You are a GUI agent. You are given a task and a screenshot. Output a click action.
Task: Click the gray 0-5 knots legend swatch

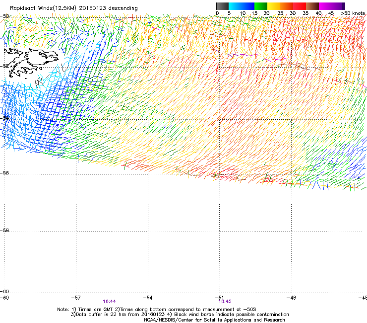click(x=222, y=6)
